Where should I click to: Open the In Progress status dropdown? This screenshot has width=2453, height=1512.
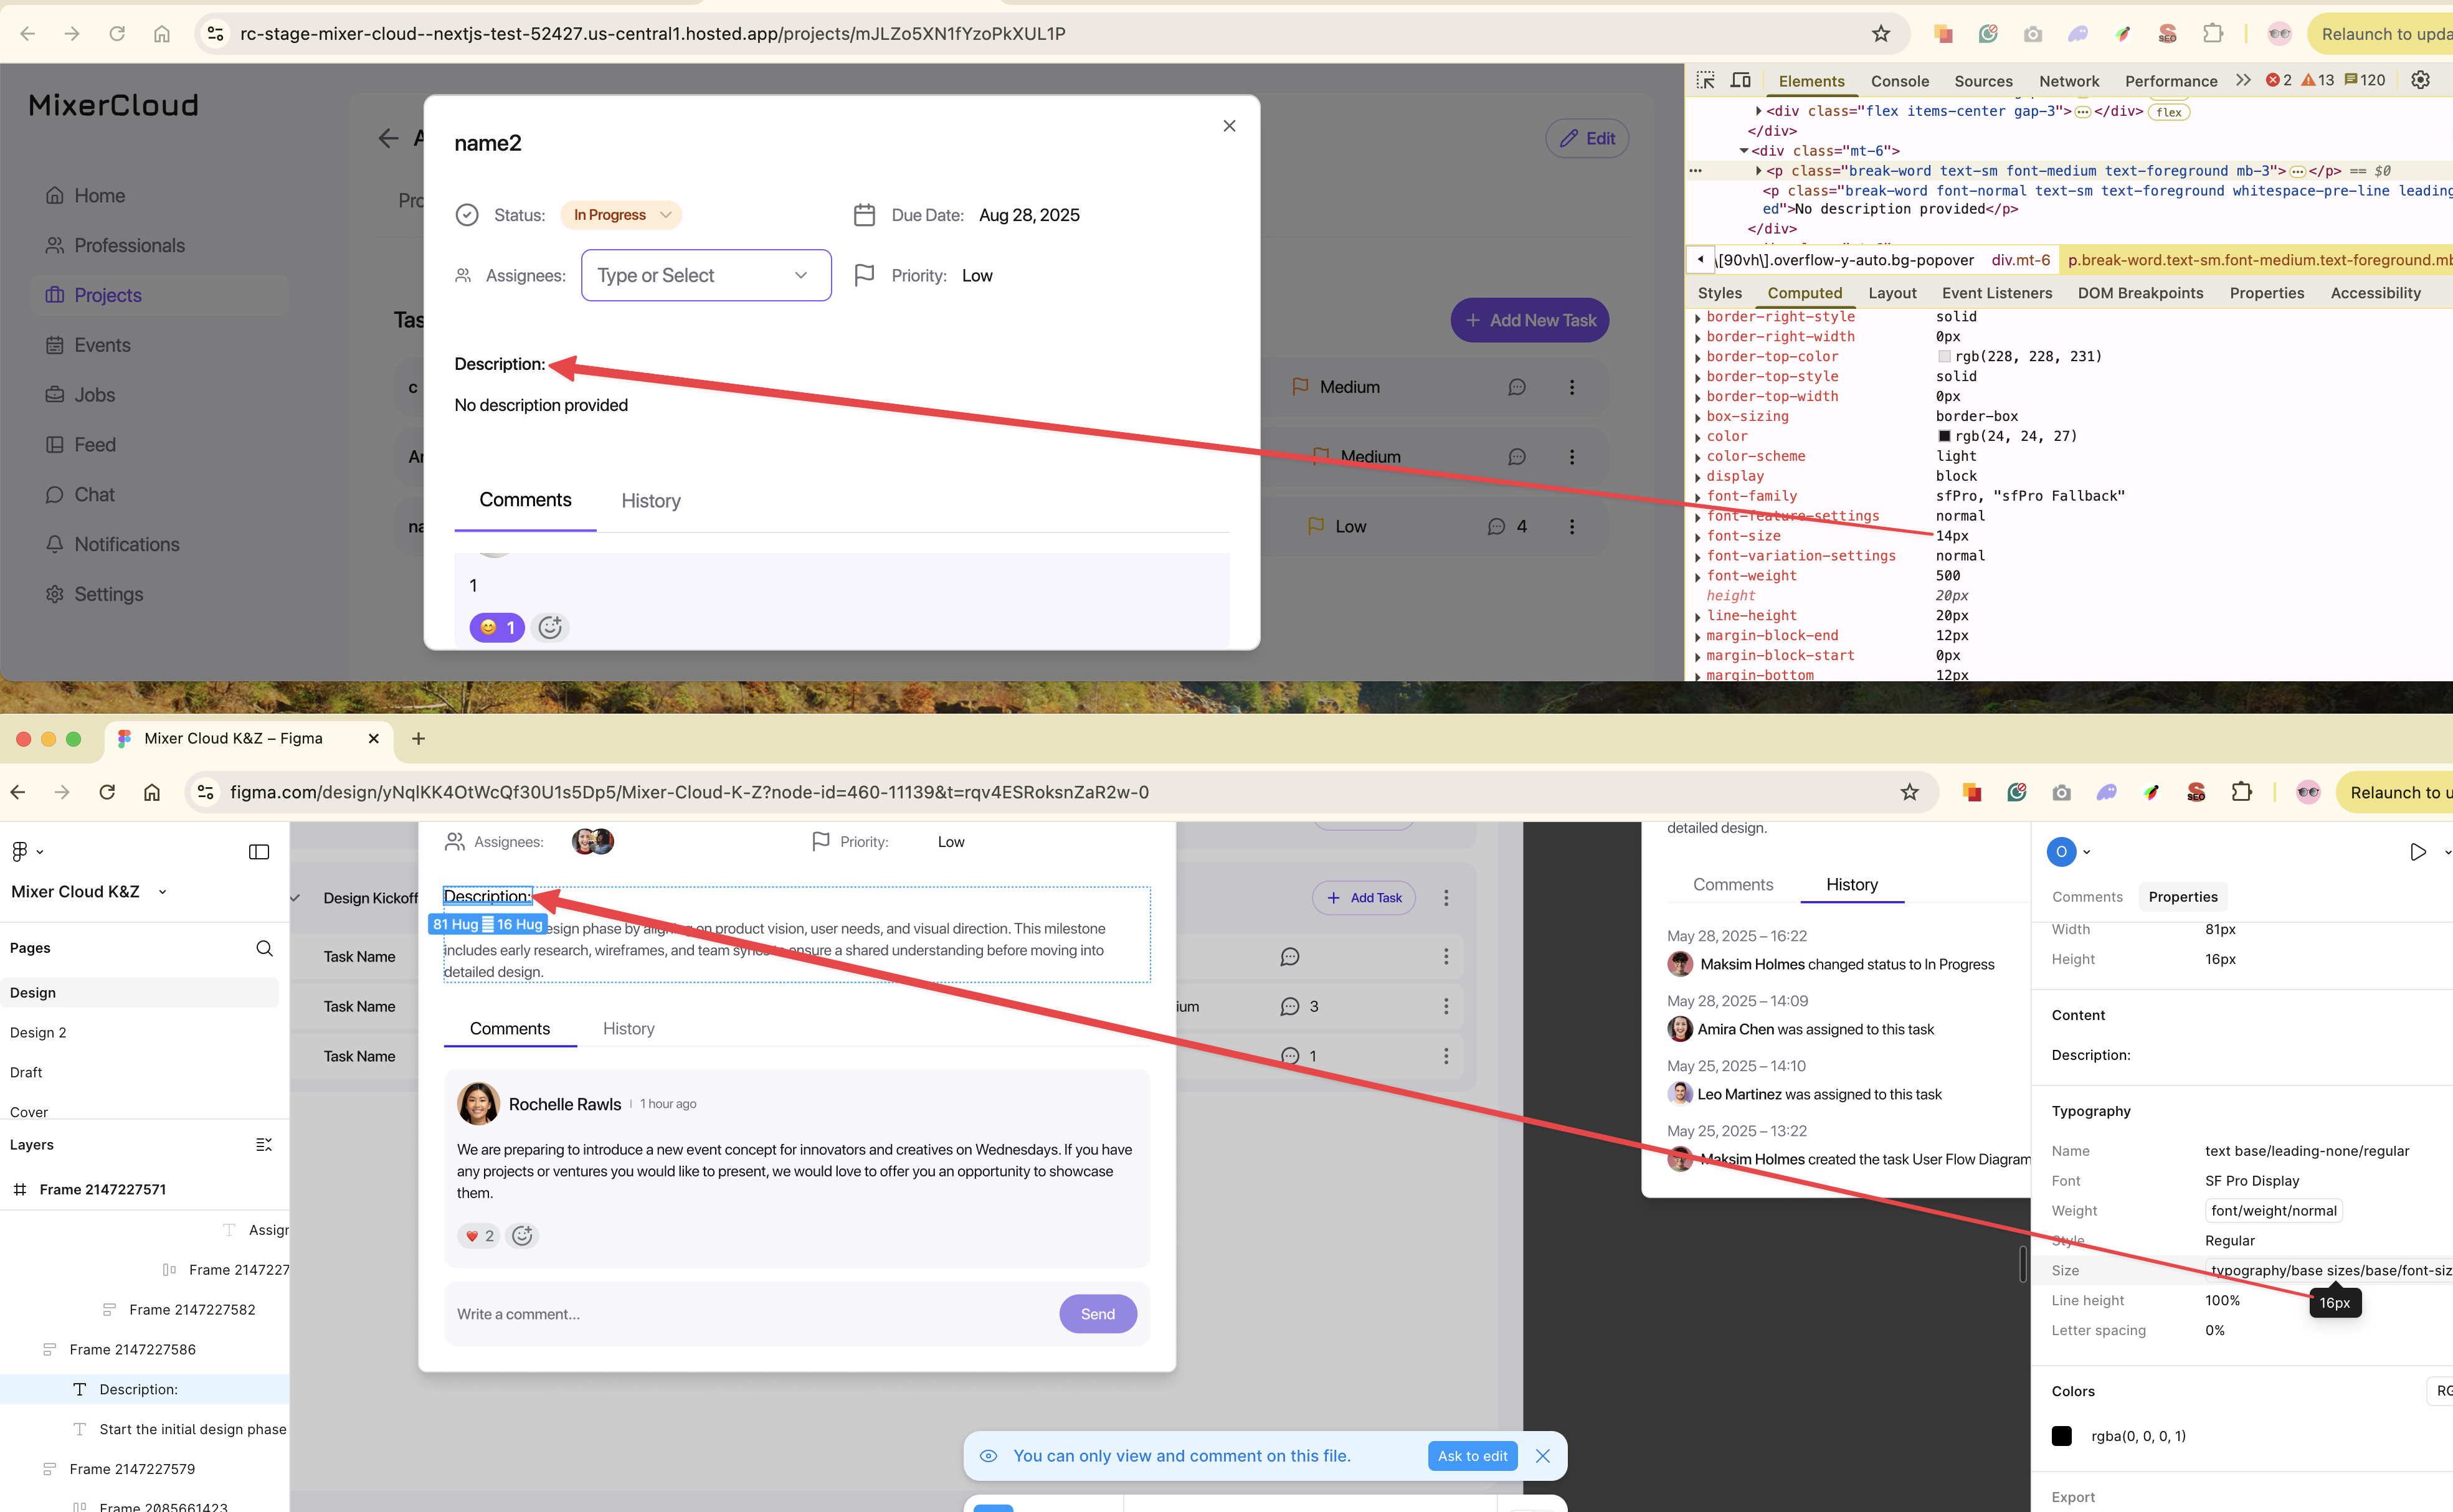621,215
